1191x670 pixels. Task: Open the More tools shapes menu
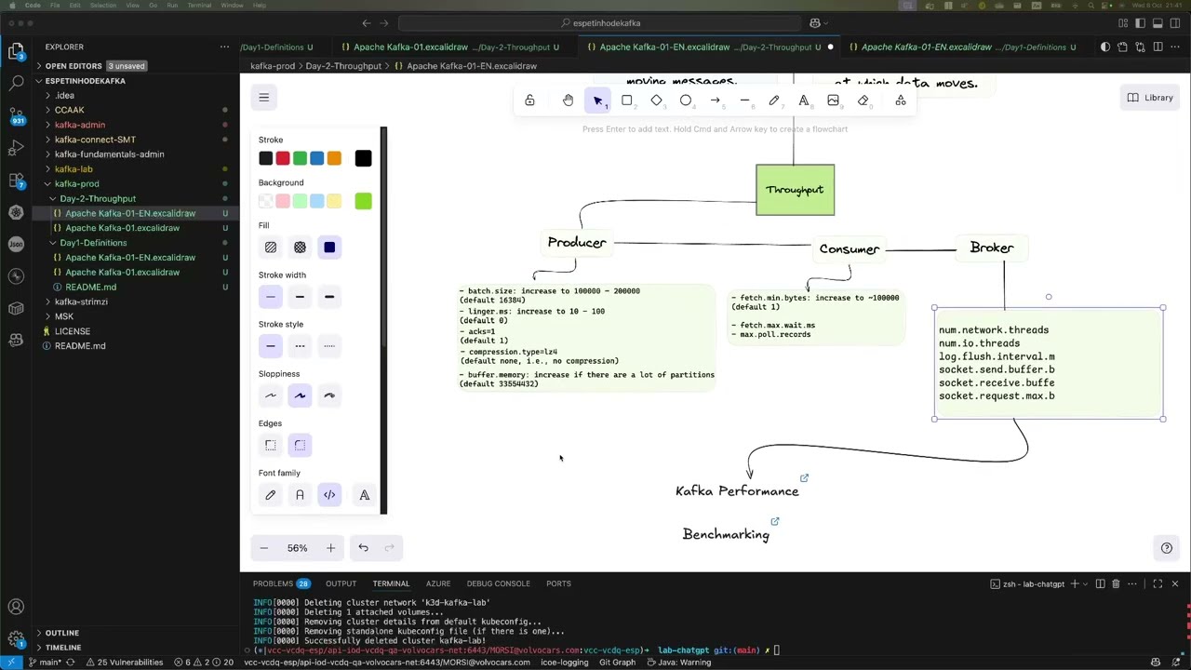pyautogui.click(x=901, y=100)
